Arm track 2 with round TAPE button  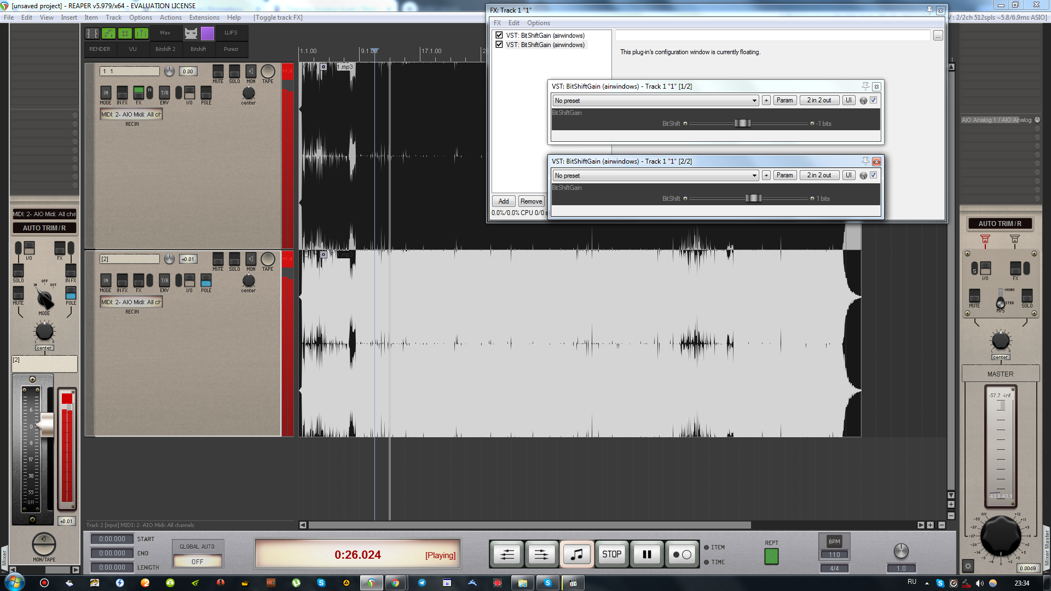(268, 259)
